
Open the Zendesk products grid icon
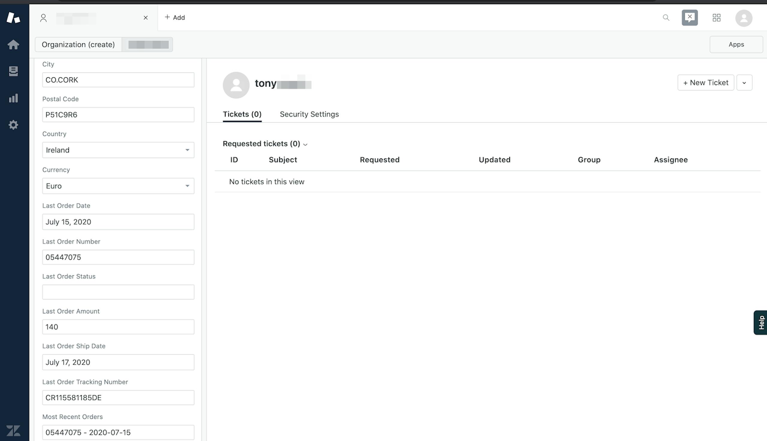pos(716,18)
